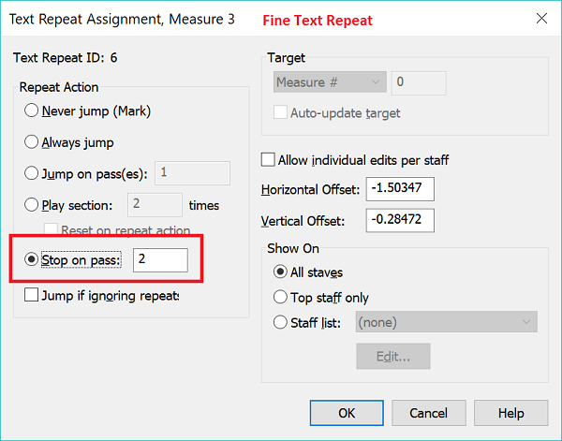Select Stop on pass radio button
Viewport: 562px width, 441px height.
pos(33,260)
